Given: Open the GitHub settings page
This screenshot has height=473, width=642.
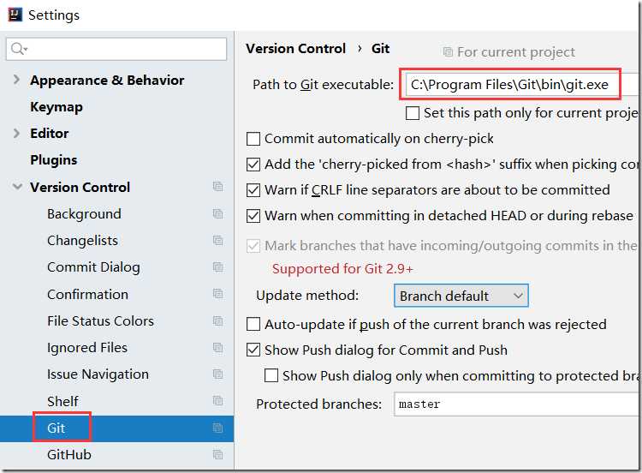Looking at the screenshot, I should (69, 454).
